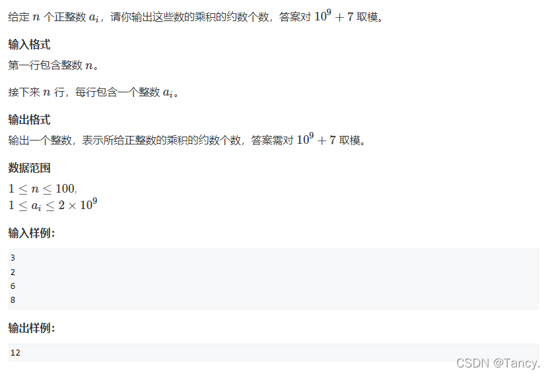Click the 输出格式 heading
Screen dimensions: 550x376
pos(29,120)
